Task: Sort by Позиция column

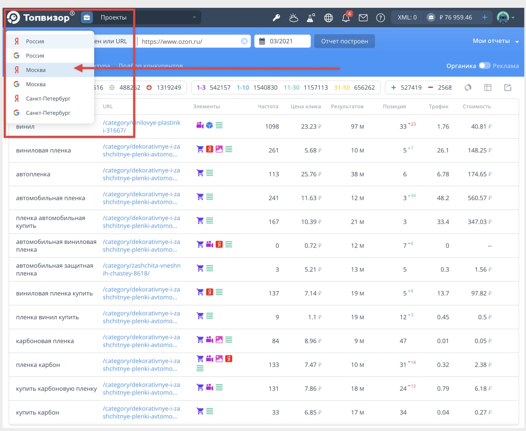Action: (x=394, y=106)
